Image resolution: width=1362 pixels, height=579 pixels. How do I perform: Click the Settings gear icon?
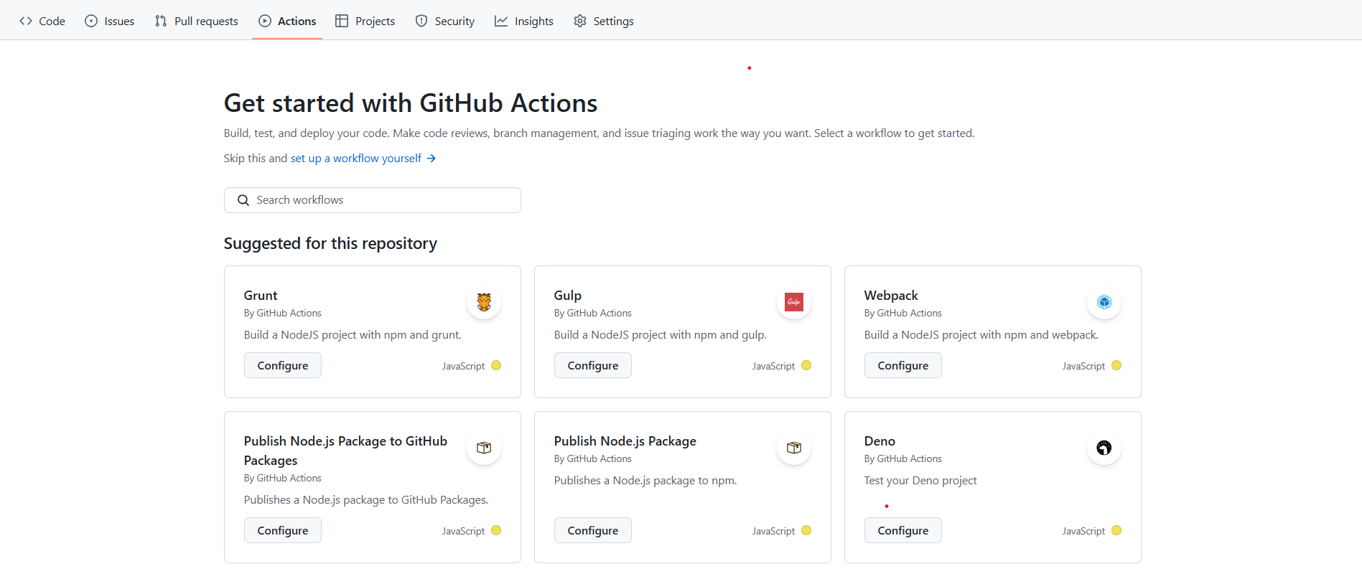pos(580,22)
